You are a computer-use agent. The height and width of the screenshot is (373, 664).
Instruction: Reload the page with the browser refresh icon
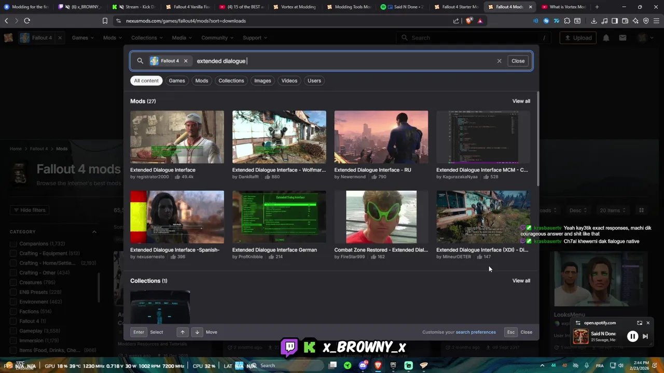(x=27, y=21)
